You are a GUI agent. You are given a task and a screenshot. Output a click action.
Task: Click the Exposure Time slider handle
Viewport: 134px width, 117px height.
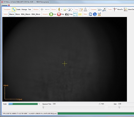(43, 107)
